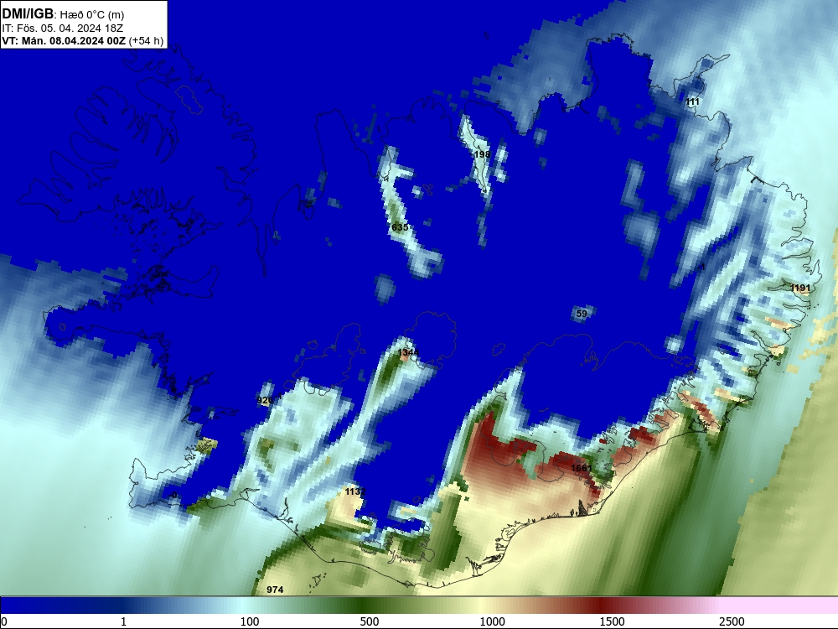
Task: Click the legend label 1000
Action: point(492,621)
